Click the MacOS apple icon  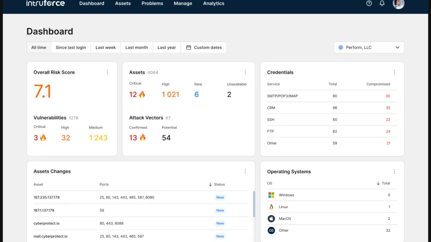tap(272, 219)
